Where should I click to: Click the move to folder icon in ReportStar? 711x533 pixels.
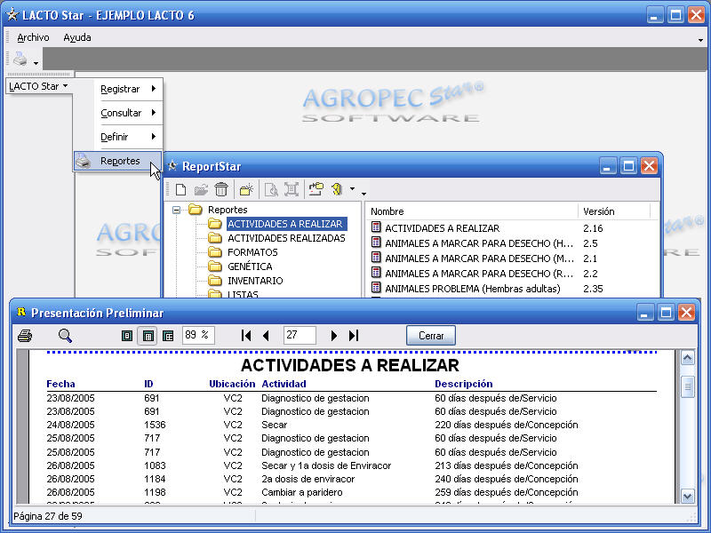coord(316,189)
